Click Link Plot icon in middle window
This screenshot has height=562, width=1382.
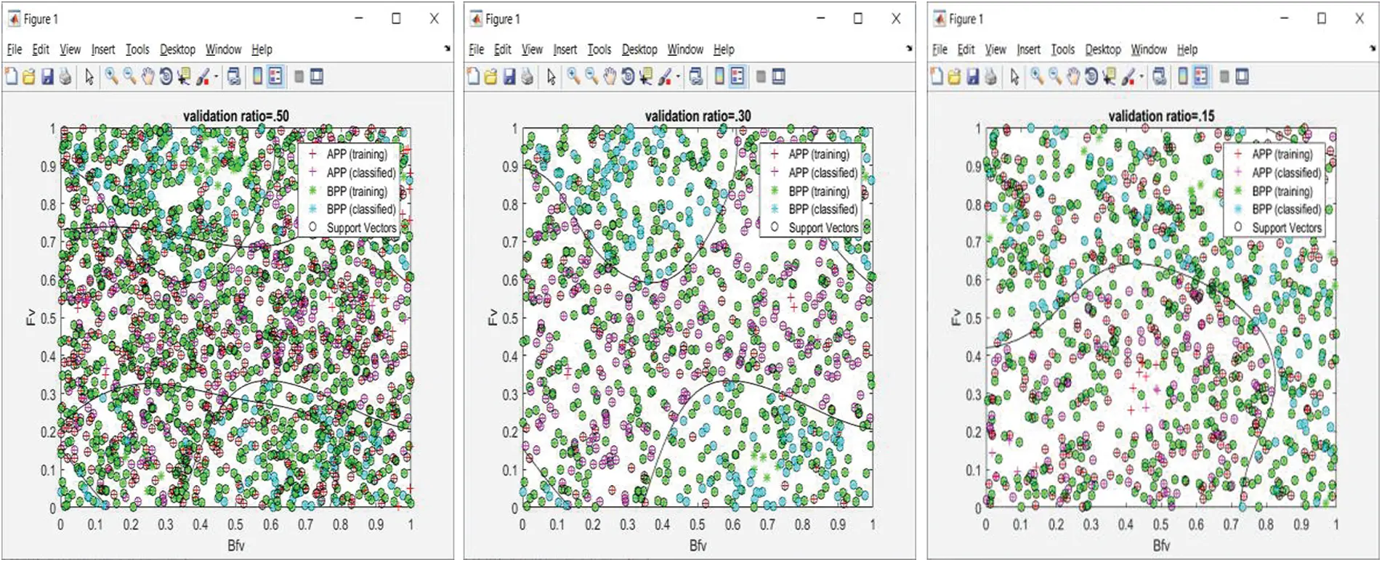click(696, 76)
